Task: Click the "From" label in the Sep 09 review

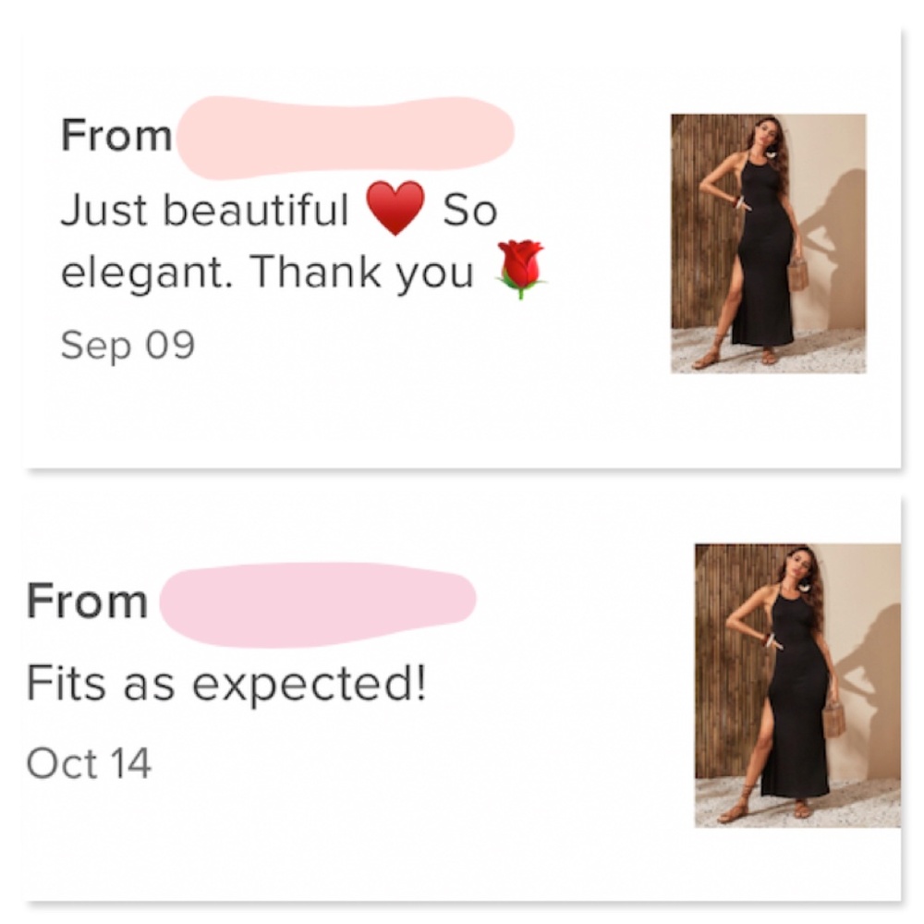Action: pyautogui.click(x=116, y=137)
